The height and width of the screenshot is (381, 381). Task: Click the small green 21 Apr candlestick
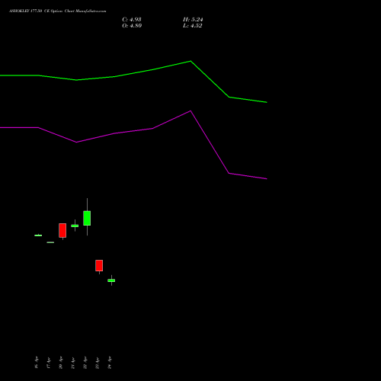coord(75,226)
